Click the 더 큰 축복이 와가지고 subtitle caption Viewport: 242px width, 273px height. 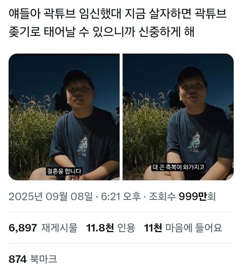click(x=178, y=167)
